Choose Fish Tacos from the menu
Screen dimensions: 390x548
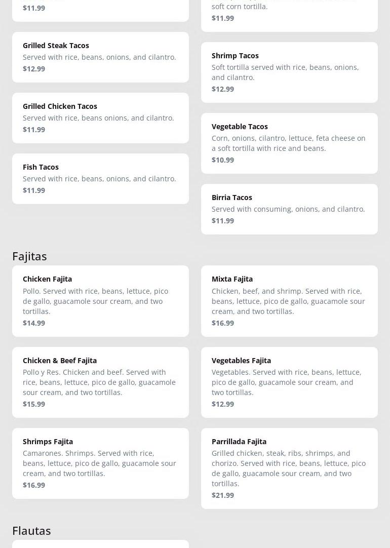click(100, 178)
